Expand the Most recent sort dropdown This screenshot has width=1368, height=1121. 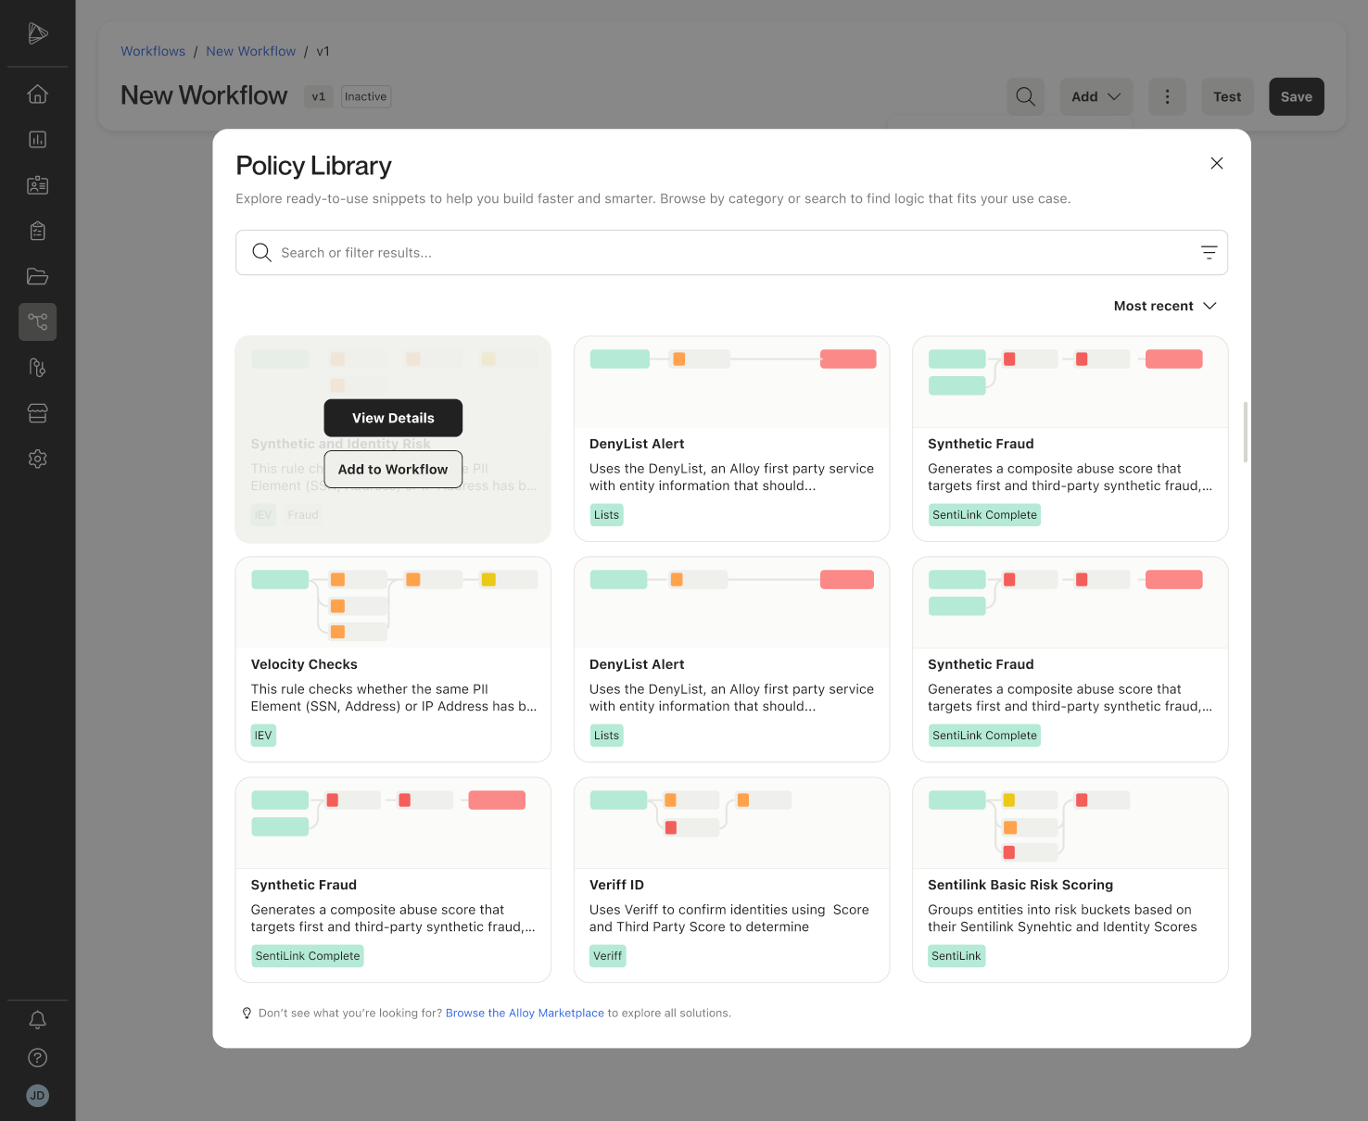(1165, 306)
